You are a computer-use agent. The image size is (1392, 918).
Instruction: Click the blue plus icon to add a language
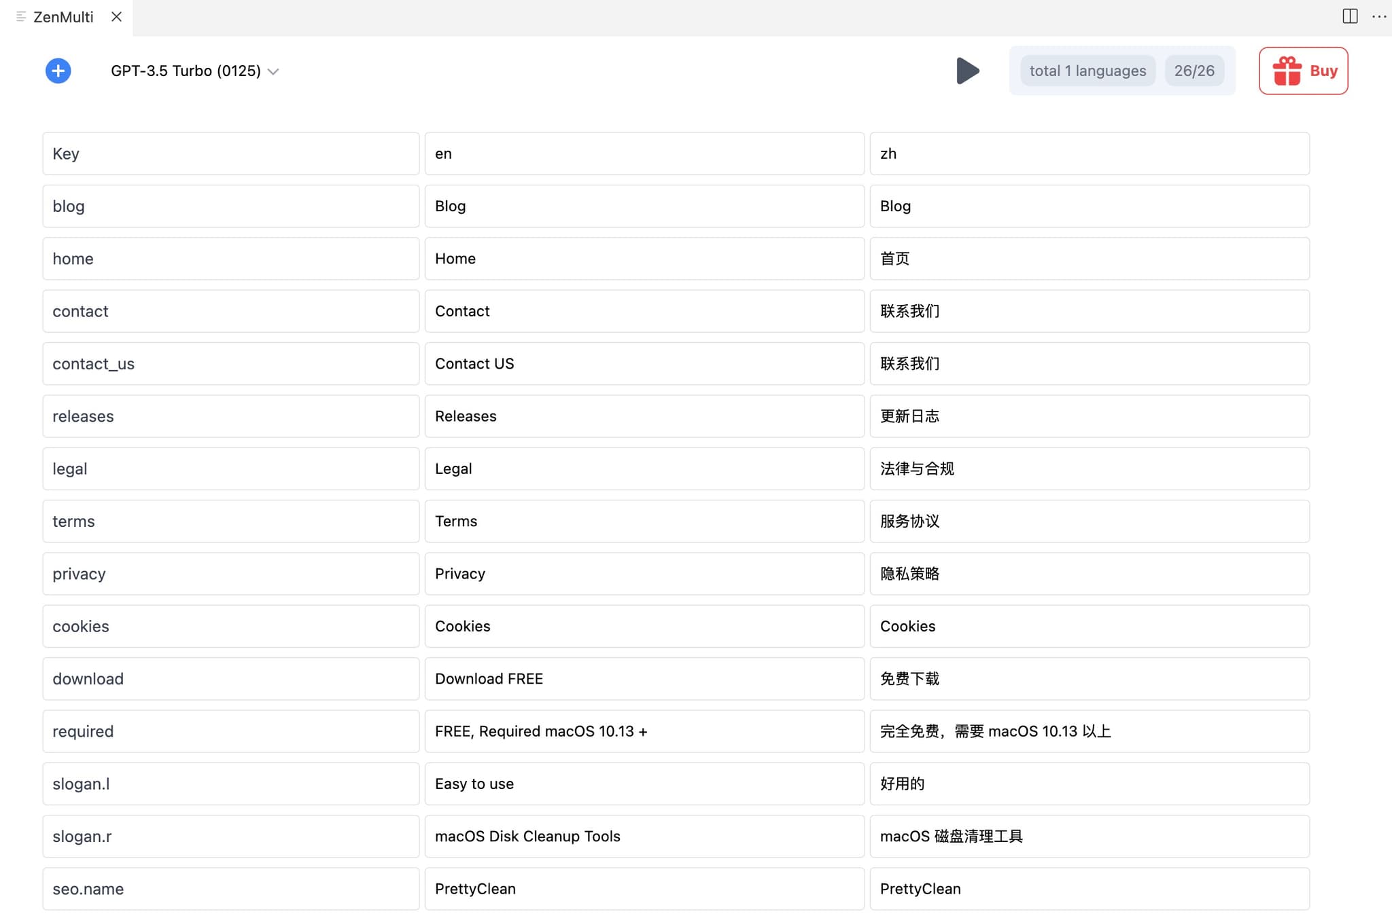pos(58,71)
